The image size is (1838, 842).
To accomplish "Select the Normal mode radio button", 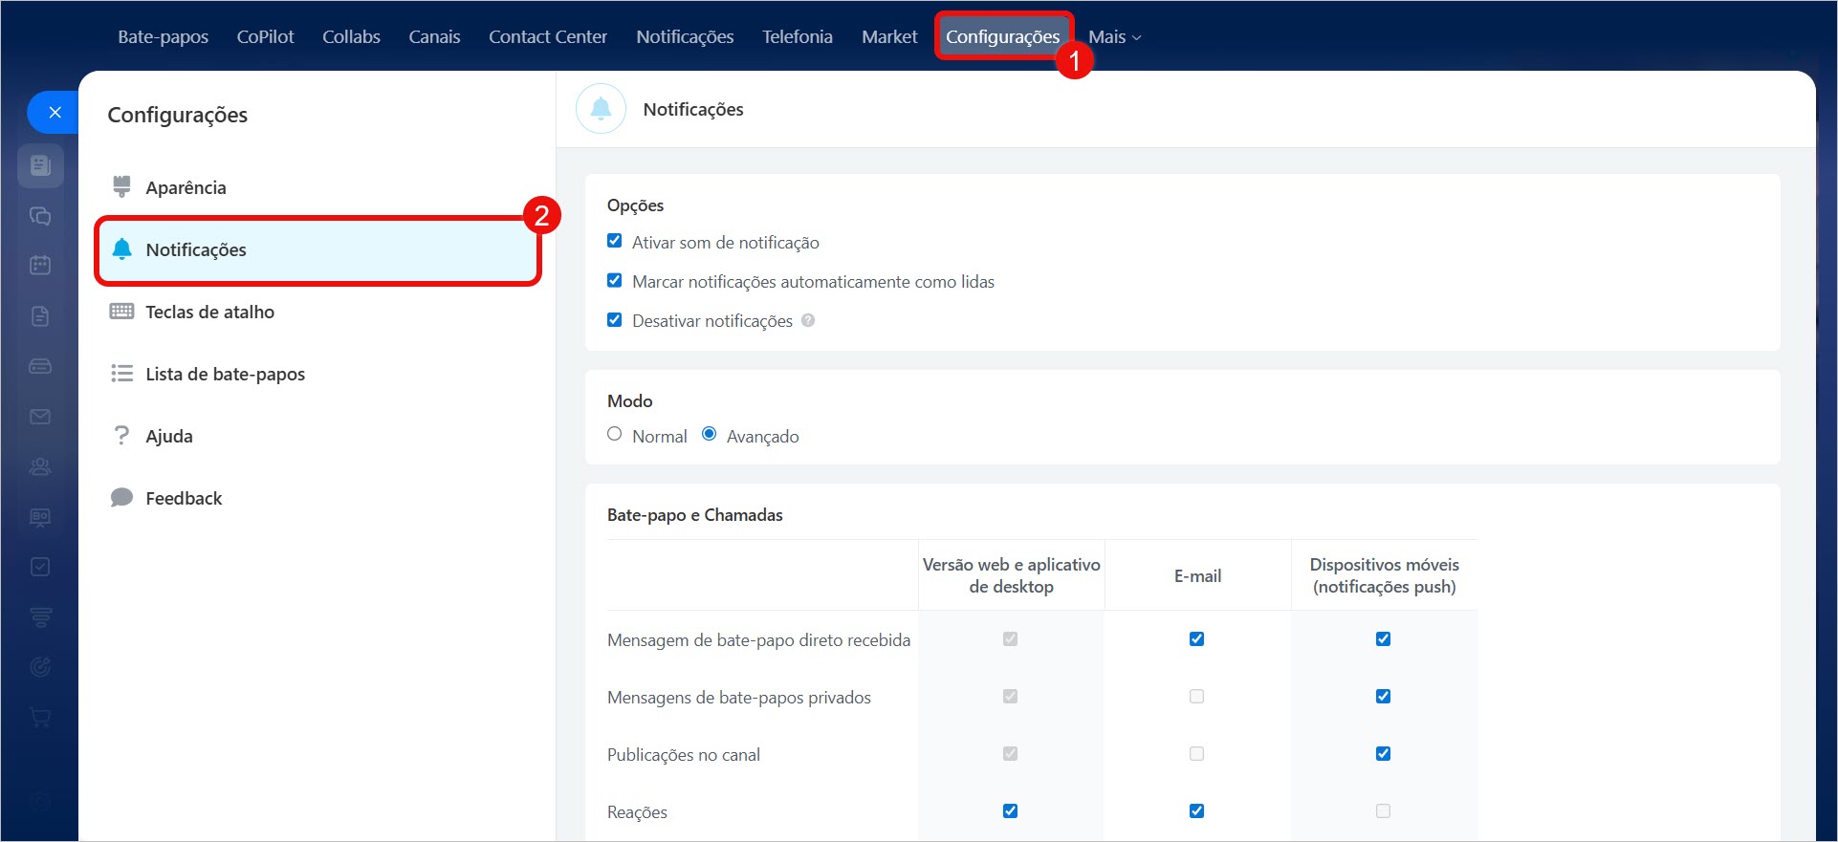I will 615,434.
